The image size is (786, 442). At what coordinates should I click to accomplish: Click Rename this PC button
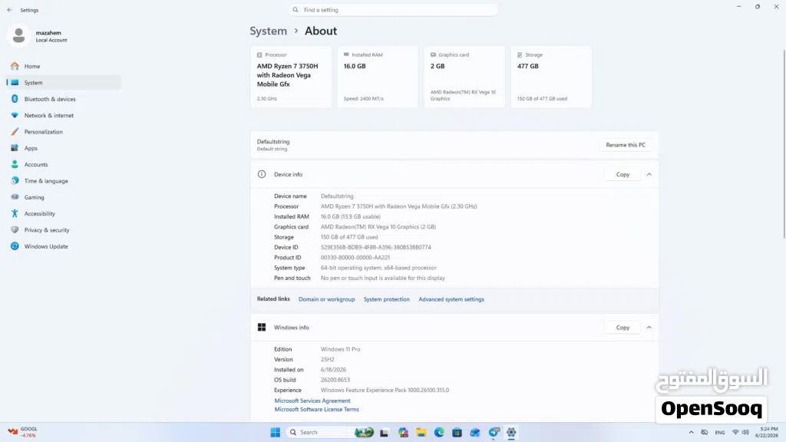tap(626, 145)
